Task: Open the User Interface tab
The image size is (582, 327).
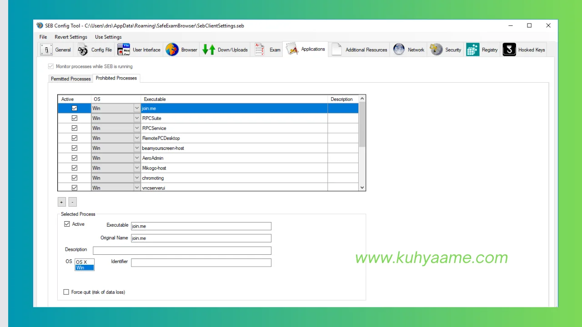Action: 139,50
